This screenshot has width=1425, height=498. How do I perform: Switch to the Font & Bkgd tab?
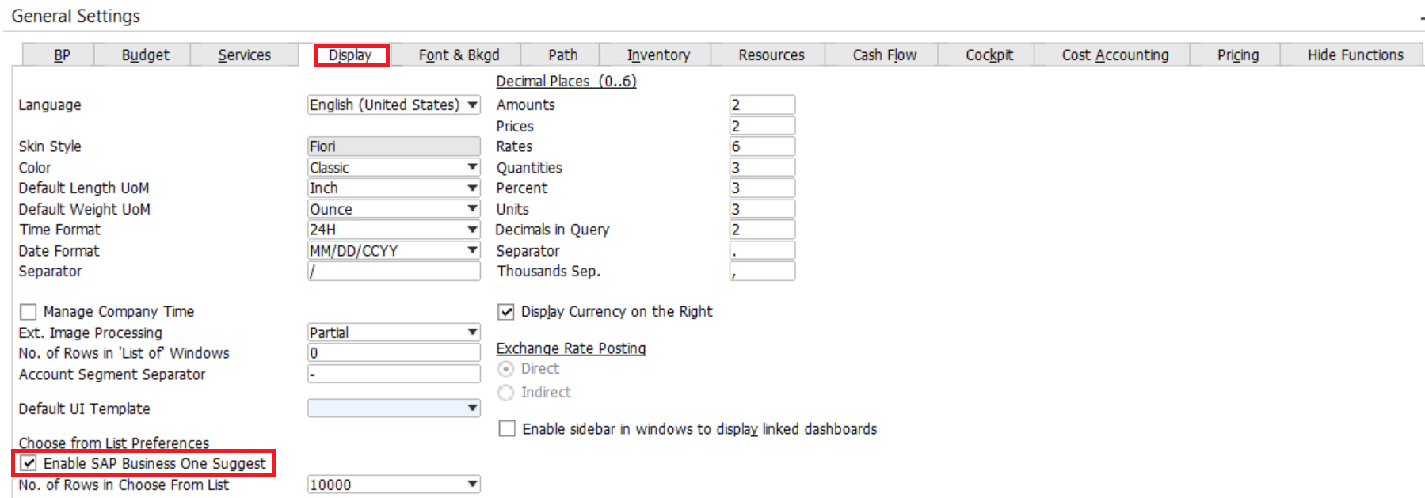459,55
